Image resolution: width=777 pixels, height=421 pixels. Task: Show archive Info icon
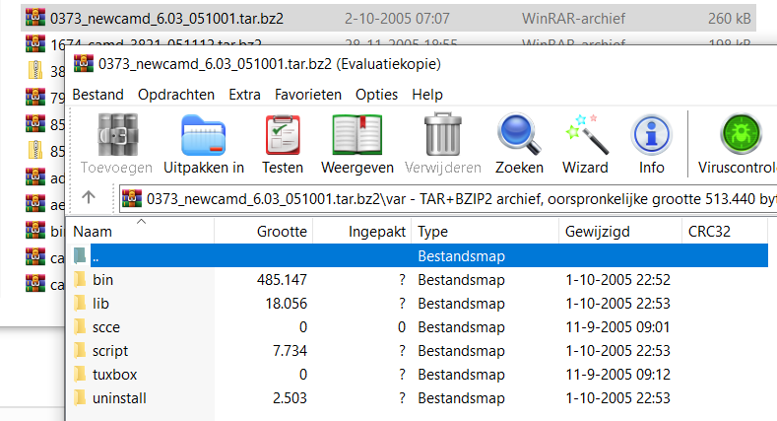651,134
